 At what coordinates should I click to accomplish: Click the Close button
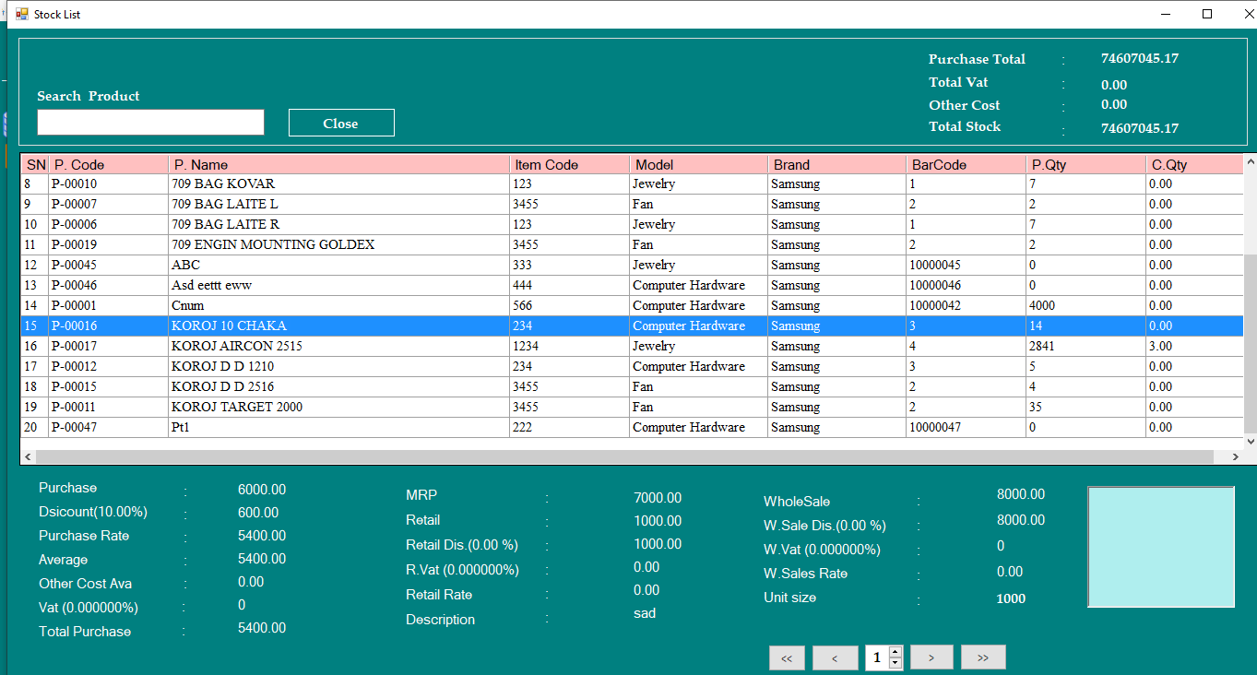coord(340,122)
